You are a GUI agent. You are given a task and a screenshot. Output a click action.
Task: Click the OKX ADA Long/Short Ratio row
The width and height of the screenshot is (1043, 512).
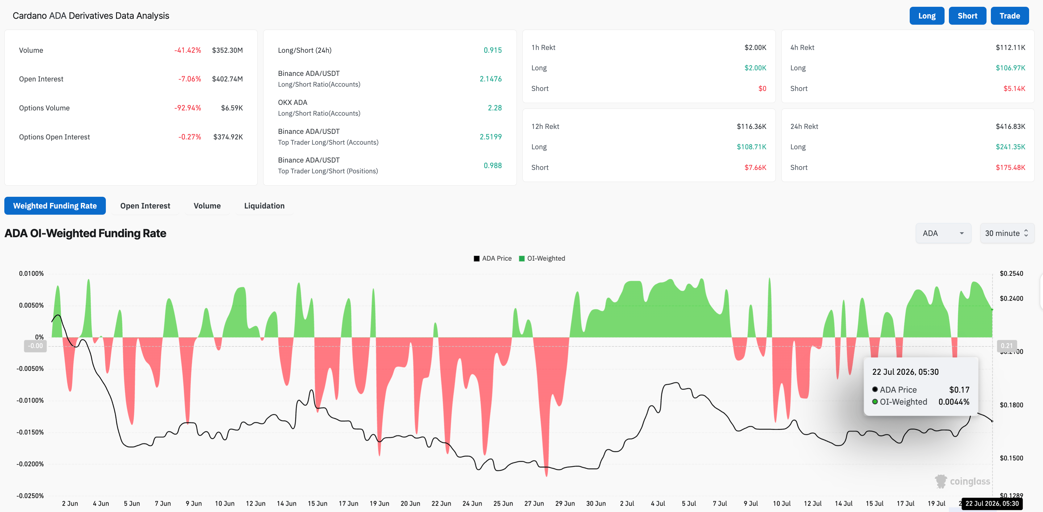(x=389, y=108)
